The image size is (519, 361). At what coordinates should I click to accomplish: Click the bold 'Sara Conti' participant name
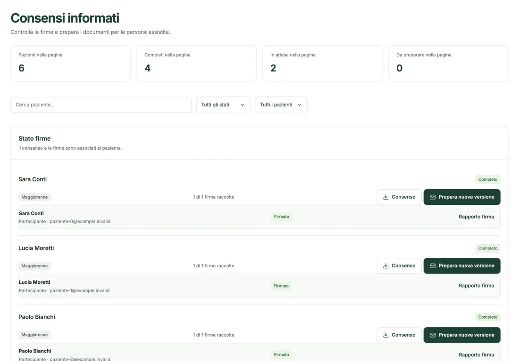pos(31,214)
